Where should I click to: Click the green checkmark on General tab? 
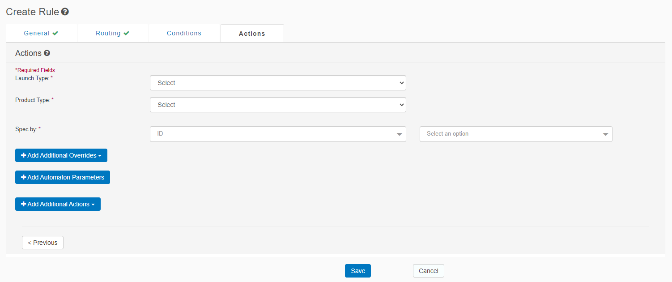[x=55, y=33]
